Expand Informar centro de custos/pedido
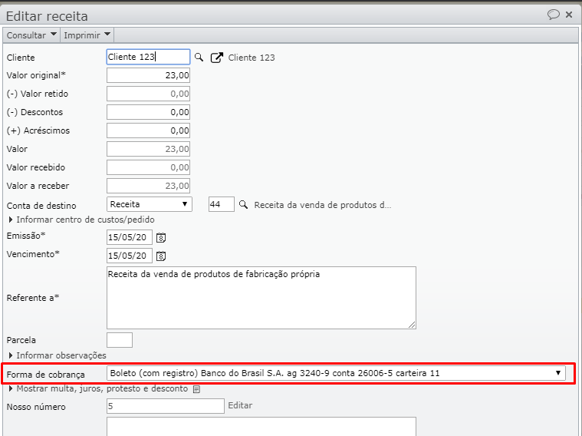 tap(81, 220)
